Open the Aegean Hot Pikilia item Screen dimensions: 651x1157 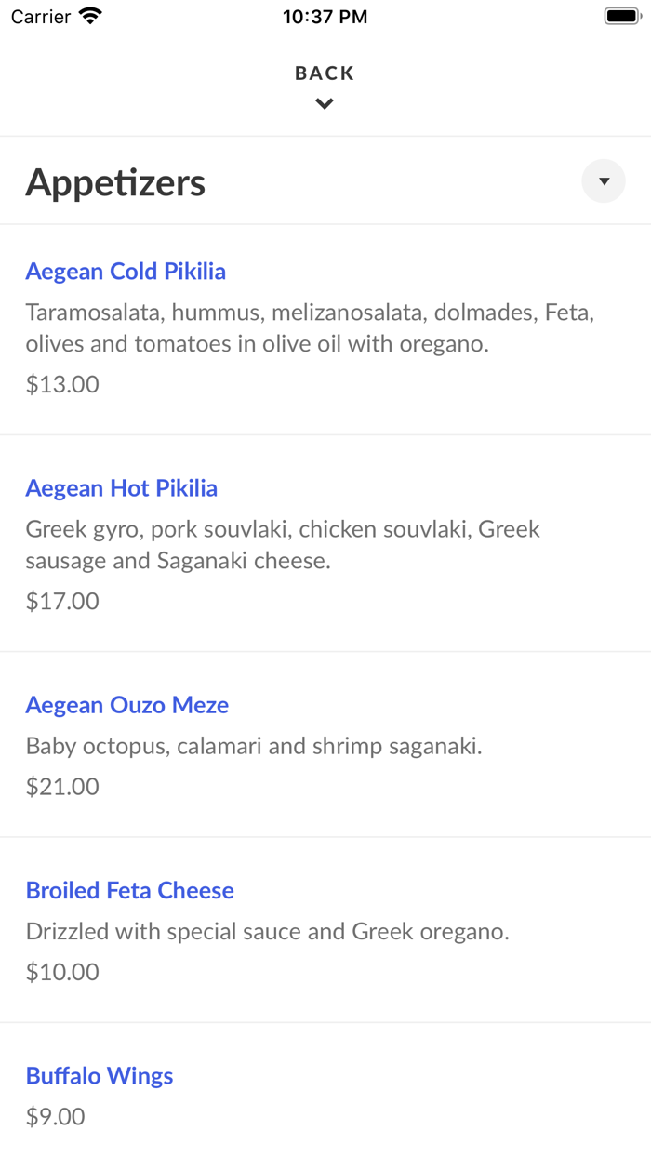click(121, 488)
